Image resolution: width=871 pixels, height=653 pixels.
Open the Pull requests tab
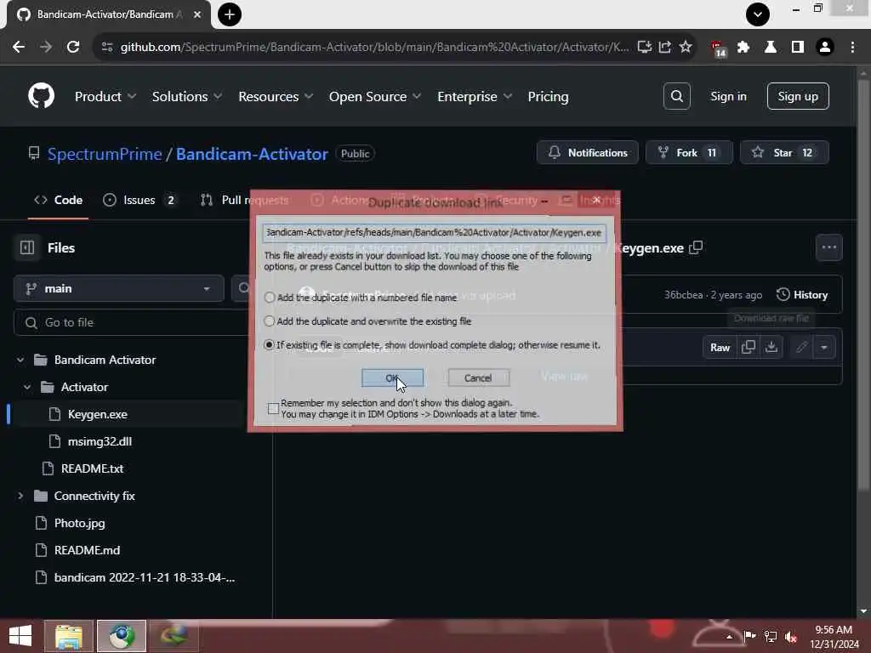point(245,200)
